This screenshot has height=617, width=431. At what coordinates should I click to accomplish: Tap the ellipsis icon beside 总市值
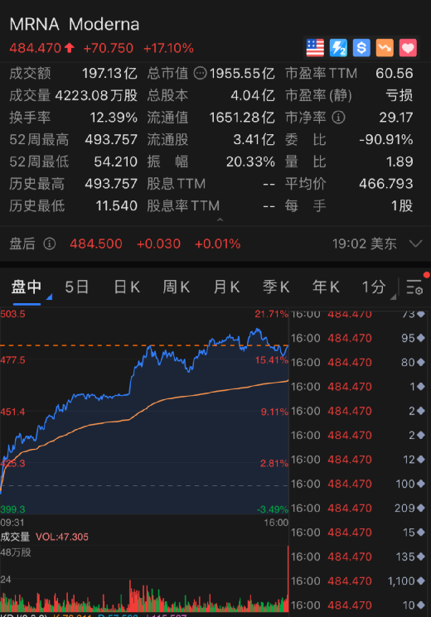click(200, 73)
